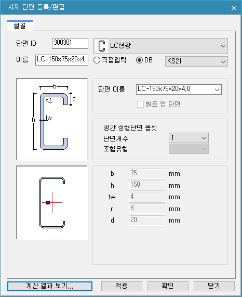Close the dialog with the X button
The width and height of the screenshot is (242, 297).
(234, 8)
